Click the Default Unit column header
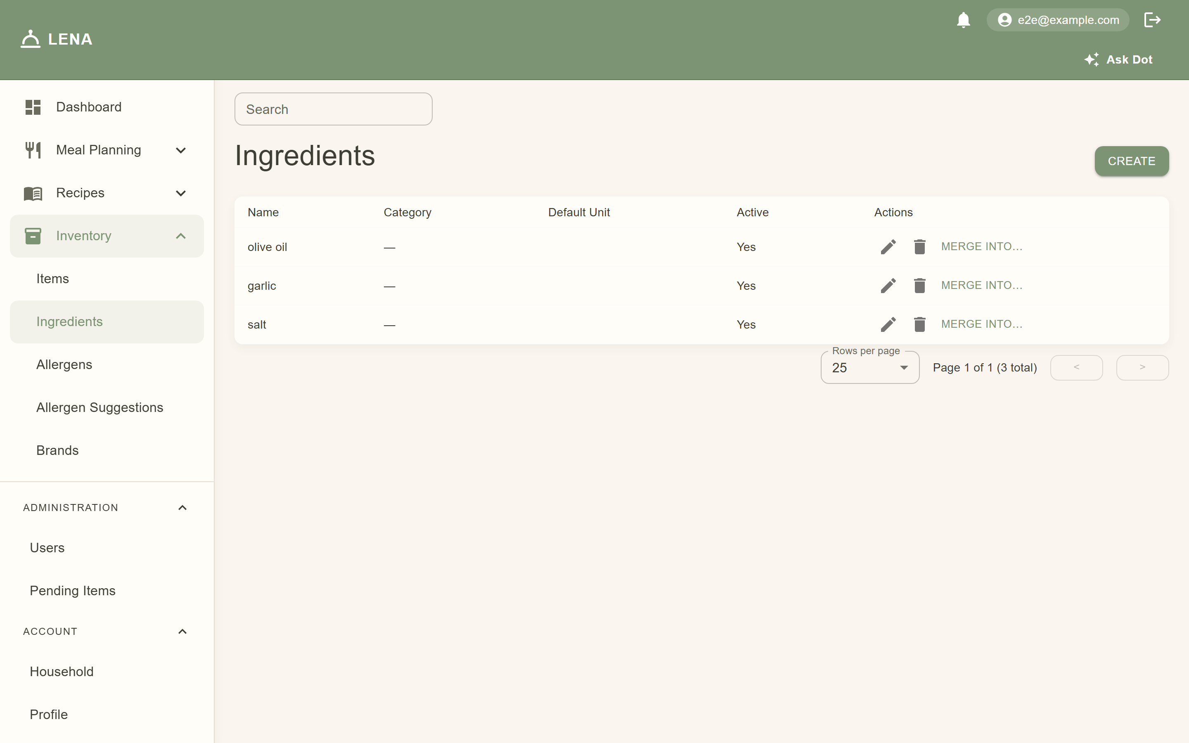 coord(579,212)
